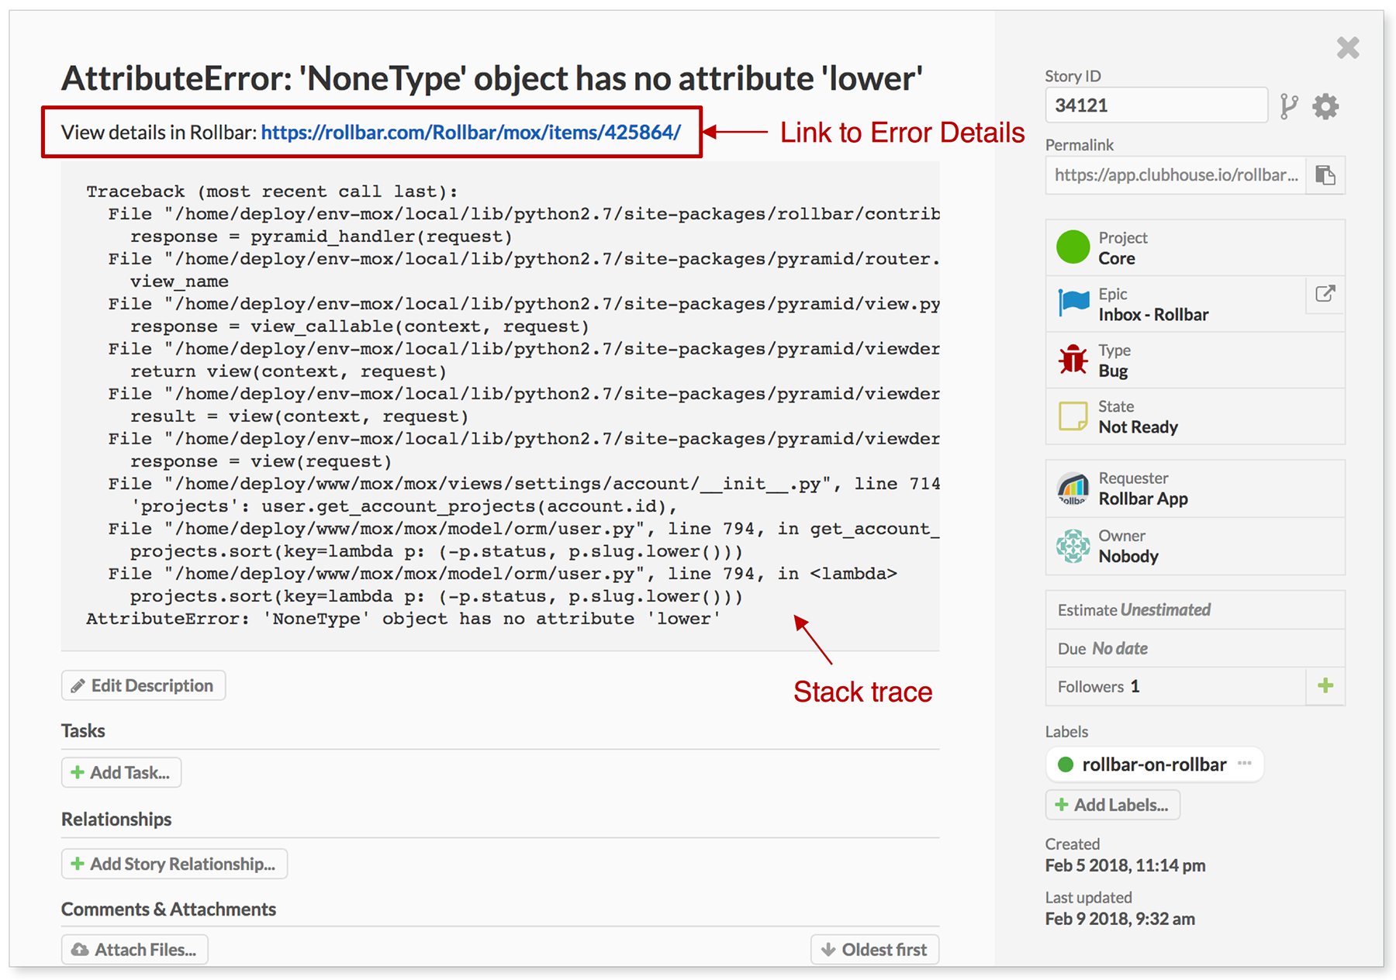This screenshot has height=980, width=1396.
Task: Click the Rollbar App requester avatar
Action: [1073, 488]
